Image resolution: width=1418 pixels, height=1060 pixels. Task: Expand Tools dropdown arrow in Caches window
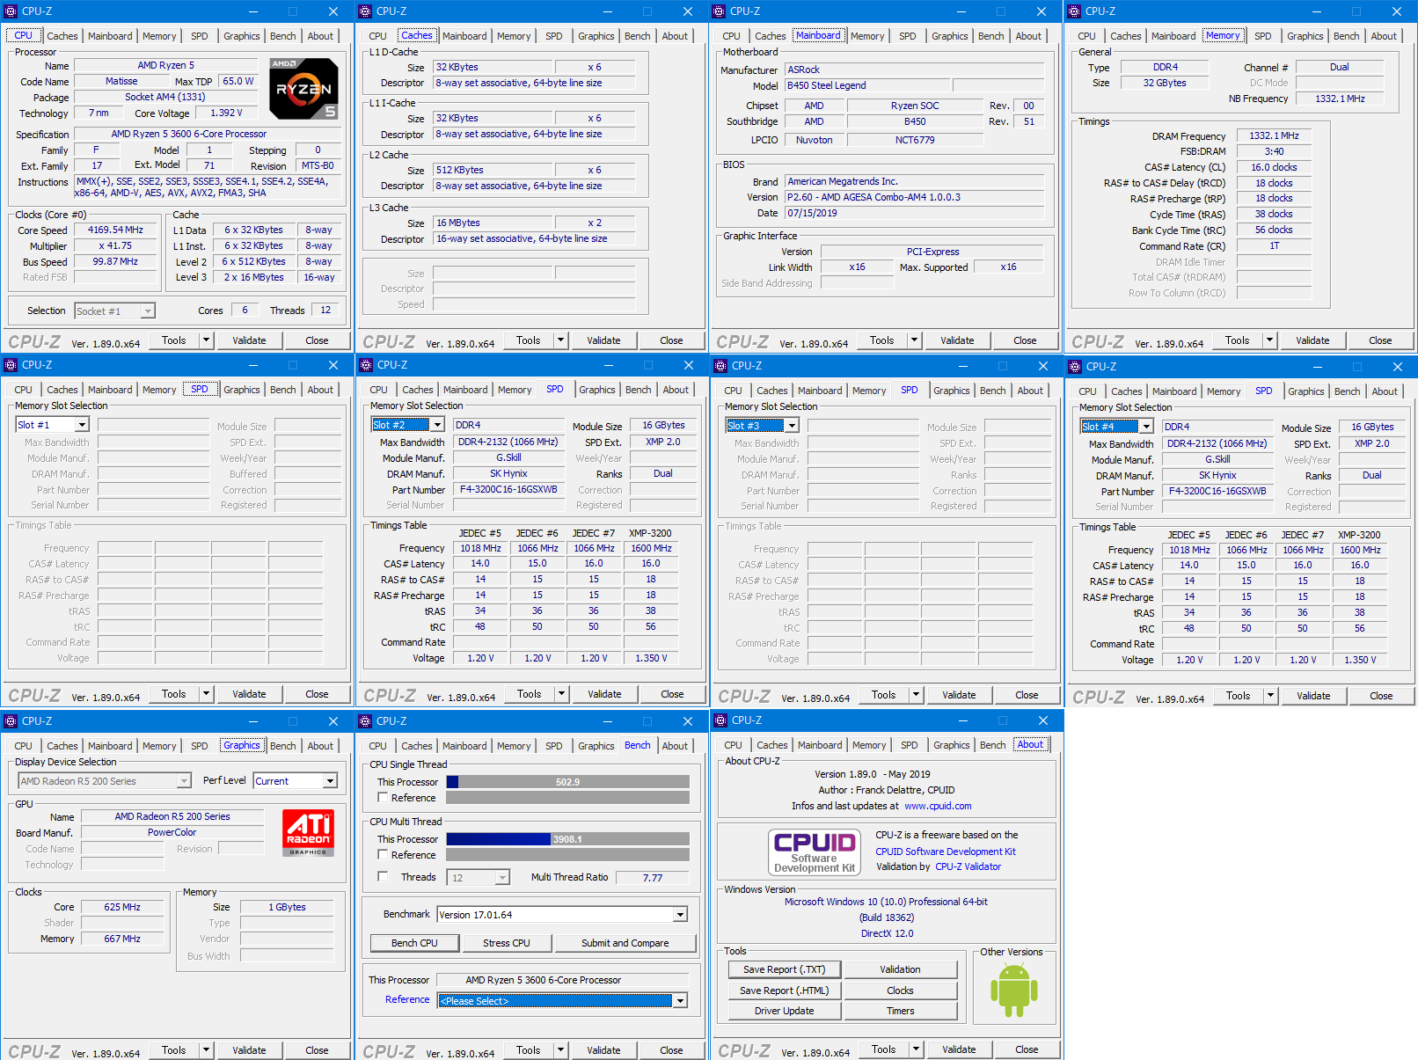tap(560, 340)
